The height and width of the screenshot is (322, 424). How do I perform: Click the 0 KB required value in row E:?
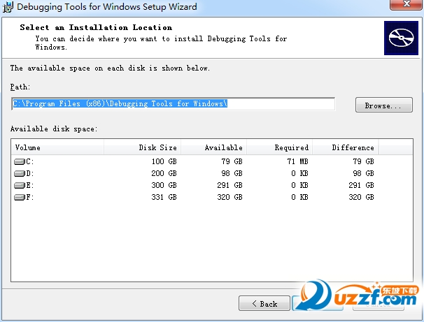click(300, 185)
